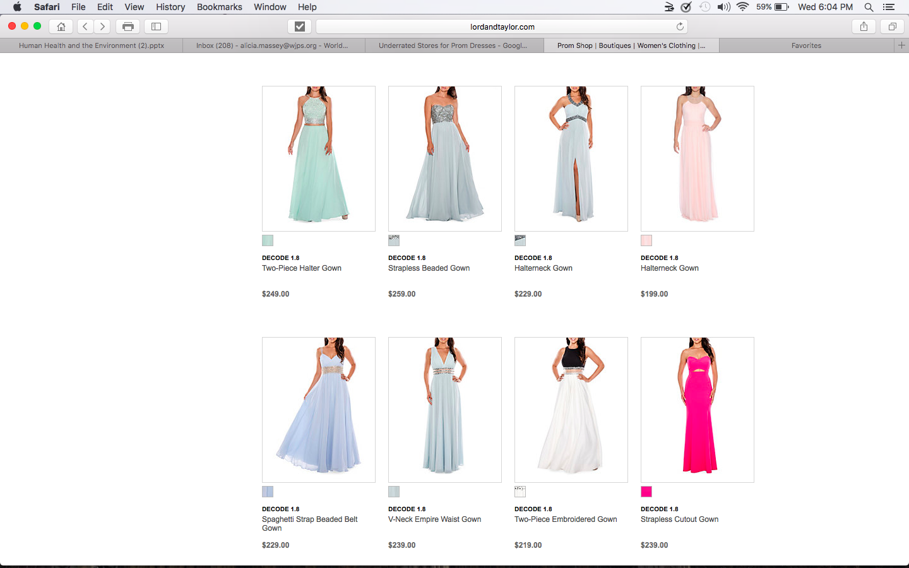This screenshot has width=909, height=568.
Task: Go back to the previous page
Action: click(x=85, y=27)
